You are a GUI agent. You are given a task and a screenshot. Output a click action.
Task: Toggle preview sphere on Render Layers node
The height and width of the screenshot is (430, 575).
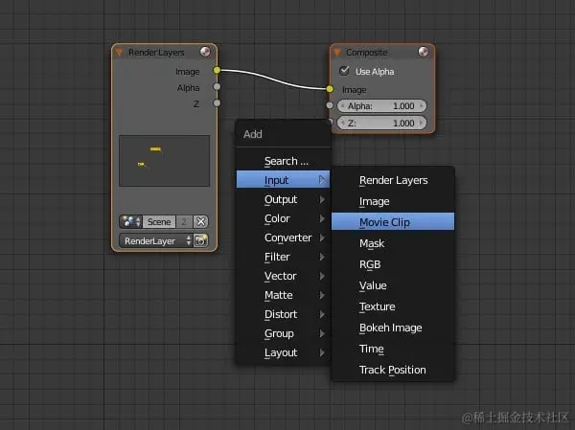click(205, 52)
